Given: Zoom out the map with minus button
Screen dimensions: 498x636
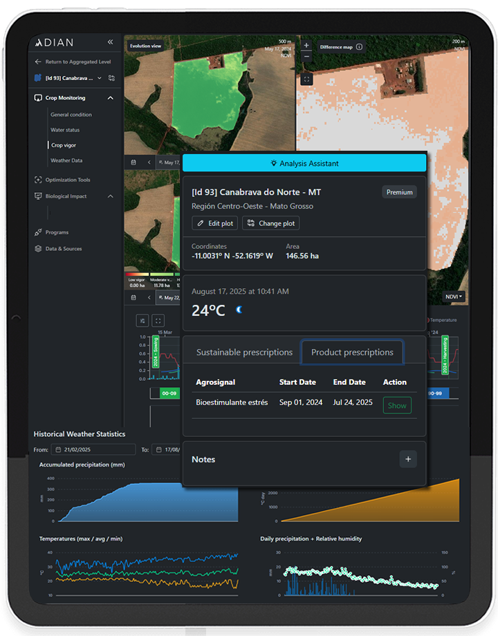Looking at the screenshot, I should (x=306, y=57).
